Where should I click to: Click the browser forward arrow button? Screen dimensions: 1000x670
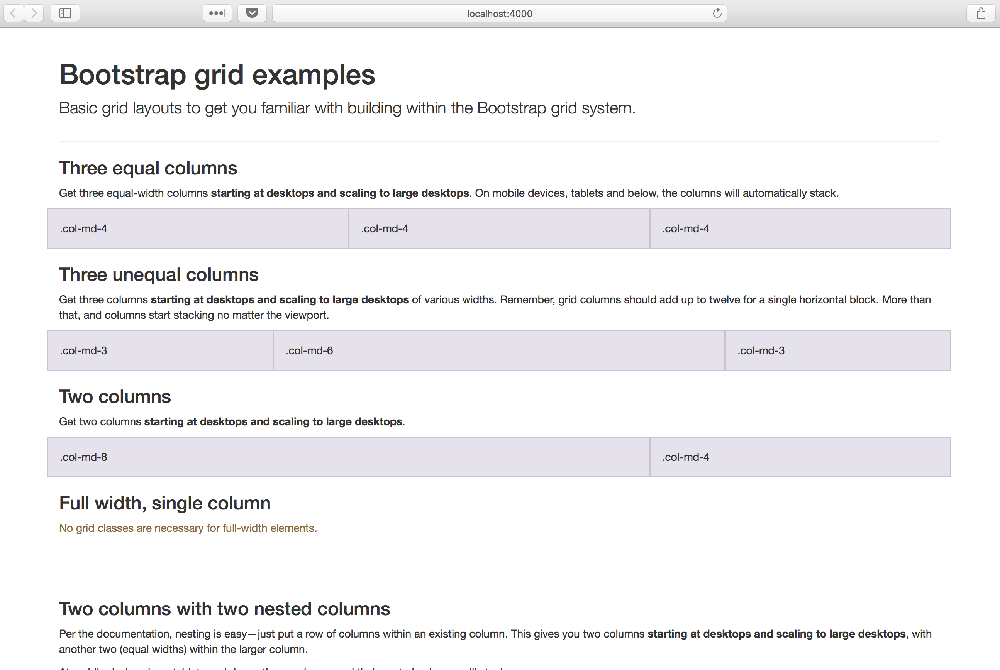coord(34,13)
